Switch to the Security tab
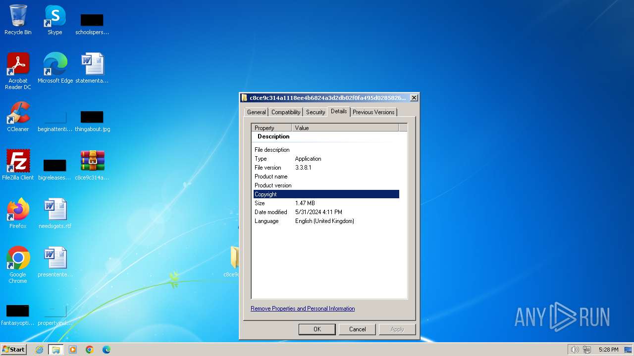The width and height of the screenshot is (634, 356). pos(316,112)
